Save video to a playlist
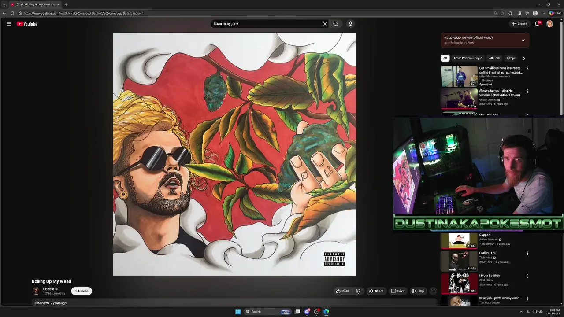The width and height of the screenshot is (564, 317). coord(397,291)
